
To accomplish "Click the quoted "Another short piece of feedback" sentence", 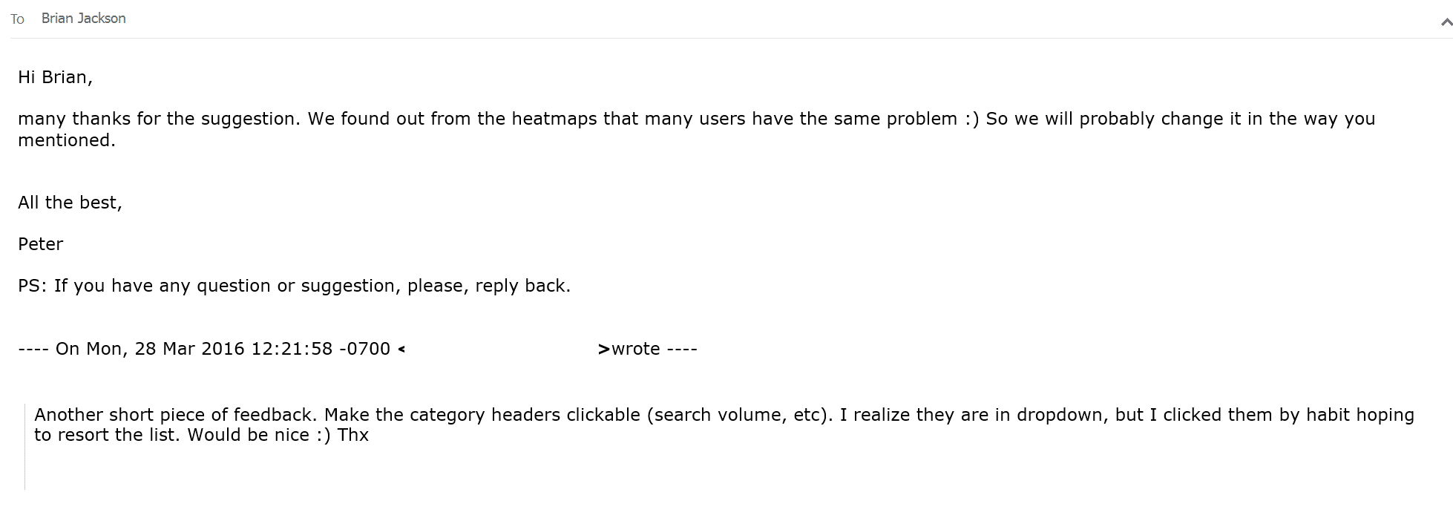I will [176, 415].
